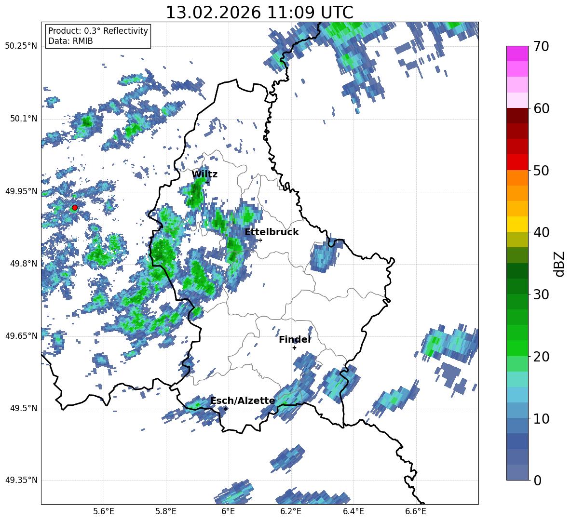Image resolution: width=571 pixels, height=521 pixels.
Task: Click the magenta top segment of the colorbar
Action: click(x=517, y=53)
